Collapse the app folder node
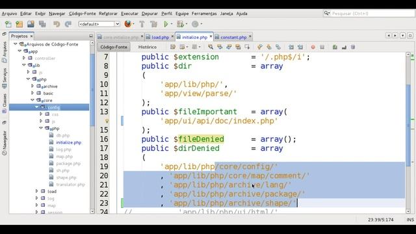The width and height of the screenshot is (416, 234). (x=19, y=51)
